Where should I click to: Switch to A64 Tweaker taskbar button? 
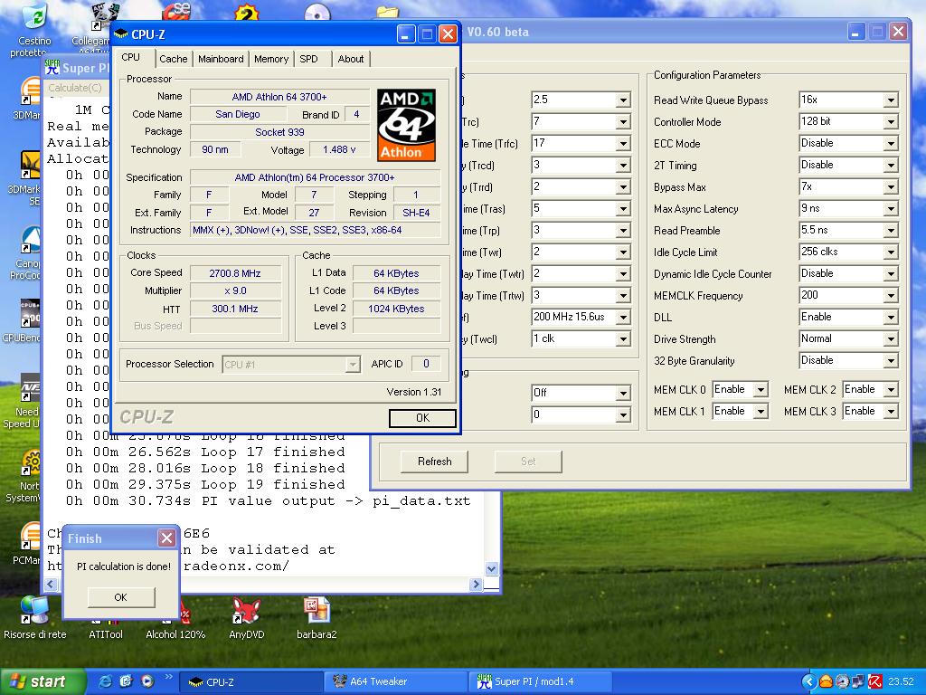[x=396, y=681]
